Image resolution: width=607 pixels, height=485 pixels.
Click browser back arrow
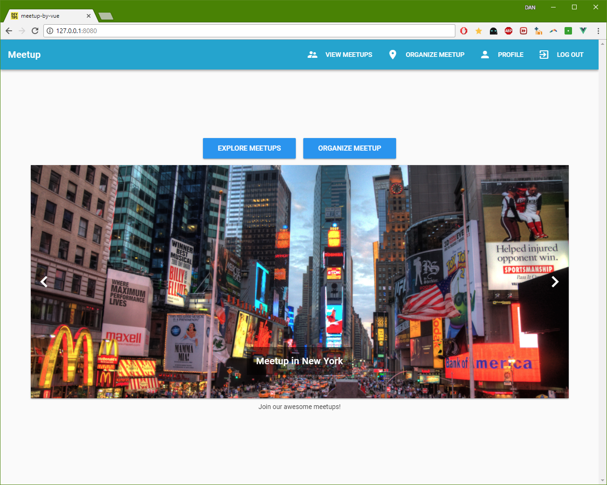click(x=9, y=31)
